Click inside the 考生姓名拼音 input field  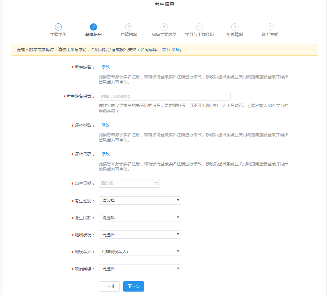pos(164,96)
